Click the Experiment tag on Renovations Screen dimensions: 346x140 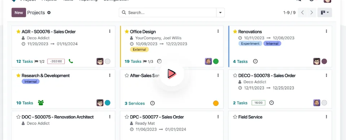click(x=250, y=43)
